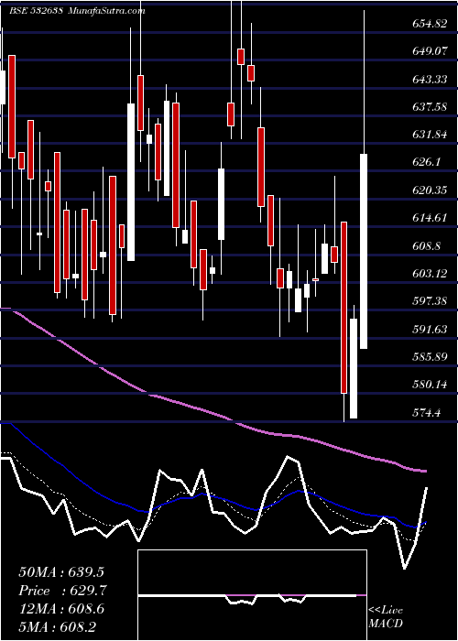Image resolution: width=458 pixels, height=641 pixels.
Task: Click the 12MA : 608.6 readout
Action: click(61, 609)
